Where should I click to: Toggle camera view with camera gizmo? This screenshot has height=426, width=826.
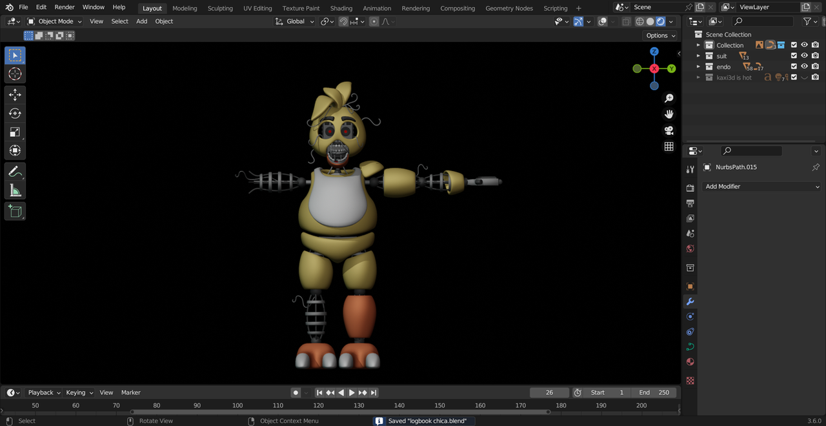[x=669, y=130]
